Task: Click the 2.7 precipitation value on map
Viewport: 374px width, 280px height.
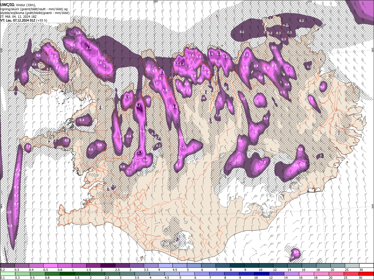Action: click(140, 153)
